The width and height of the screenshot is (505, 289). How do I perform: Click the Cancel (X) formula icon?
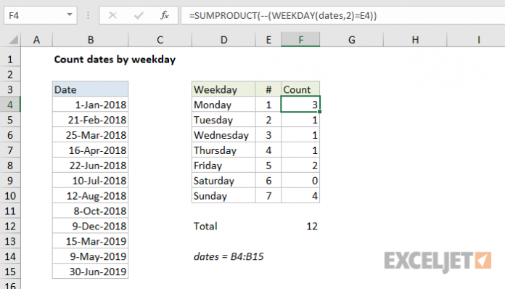[112, 15]
